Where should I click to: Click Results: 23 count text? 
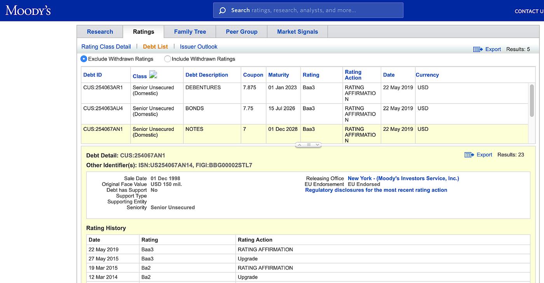pos(511,155)
